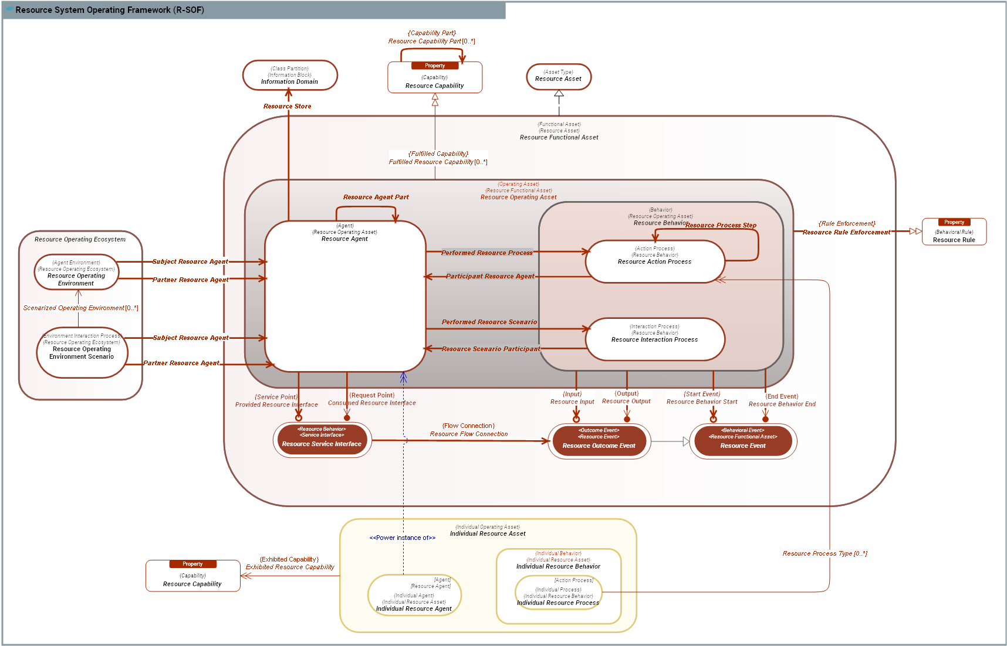Click the Property badge on the Resource Rule node
1007x646 pixels.
(x=954, y=222)
